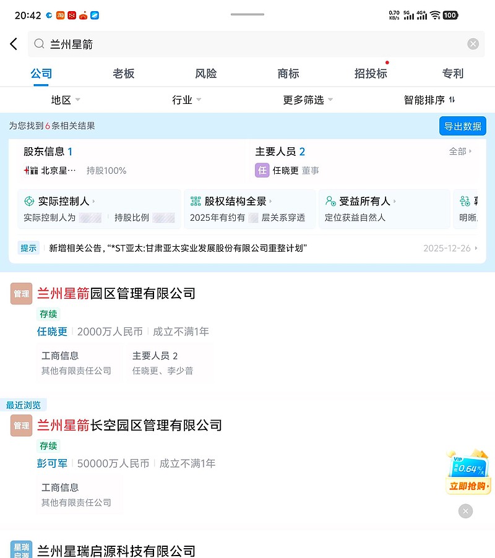Open 工商信息 card under 兰州星箭园区管理
The height and width of the screenshot is (558, 495).
(x=79, y=363)
